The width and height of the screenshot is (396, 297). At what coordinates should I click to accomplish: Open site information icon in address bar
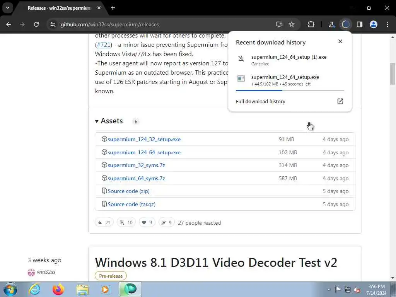click(x=53, y=24)
